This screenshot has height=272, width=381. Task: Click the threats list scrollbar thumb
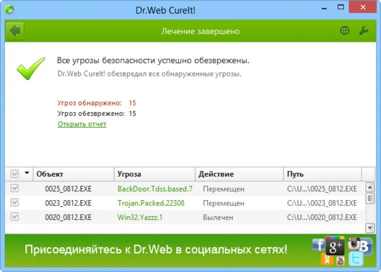coord(370,198)
